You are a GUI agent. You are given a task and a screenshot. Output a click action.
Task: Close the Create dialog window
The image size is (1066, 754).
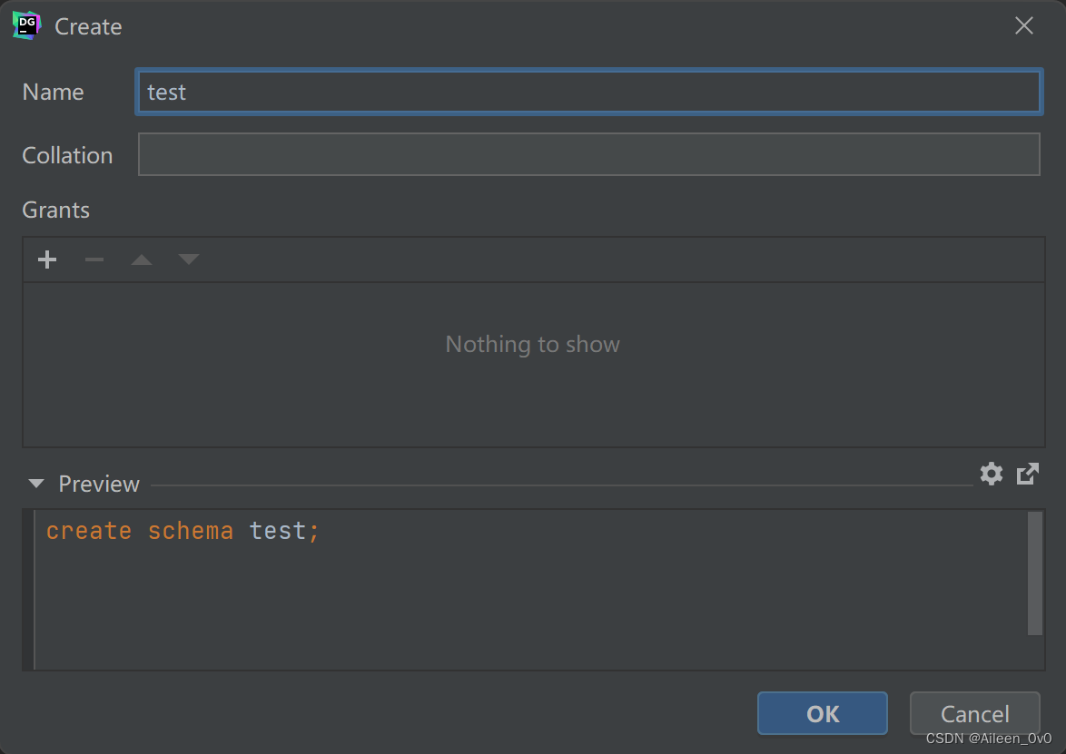point(1023,26)
